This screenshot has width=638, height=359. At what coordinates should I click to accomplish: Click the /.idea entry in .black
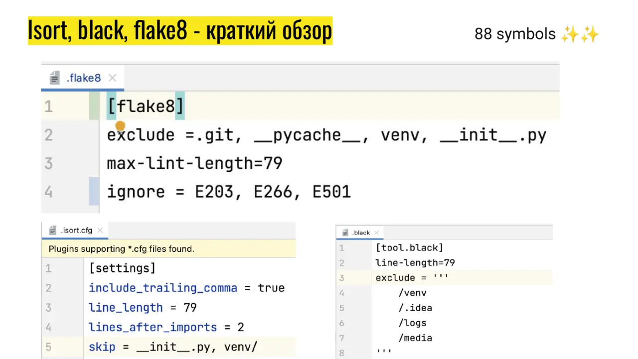click(x=415, y=308)
